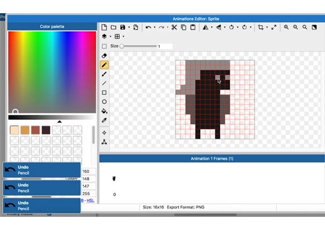Open the Layers icon

coord(104,37)
